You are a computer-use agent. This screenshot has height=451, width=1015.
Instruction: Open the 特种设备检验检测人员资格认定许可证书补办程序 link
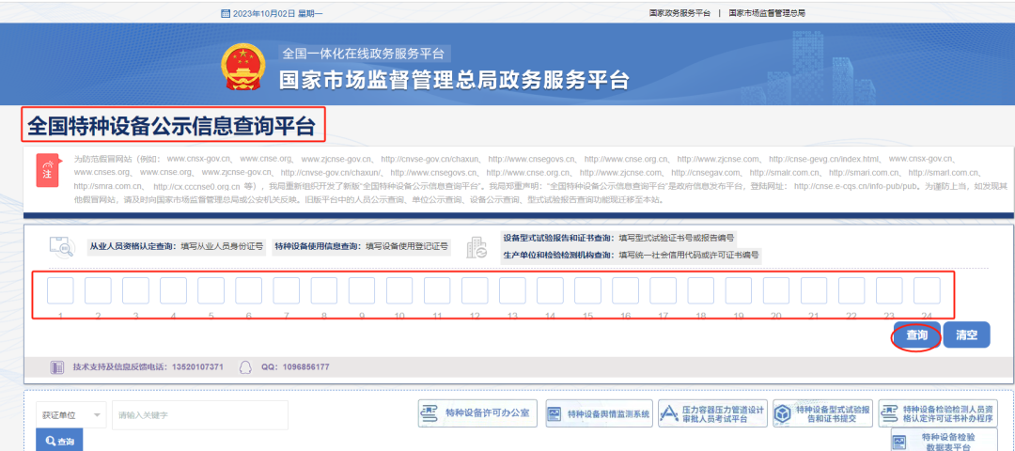(939, 414)
